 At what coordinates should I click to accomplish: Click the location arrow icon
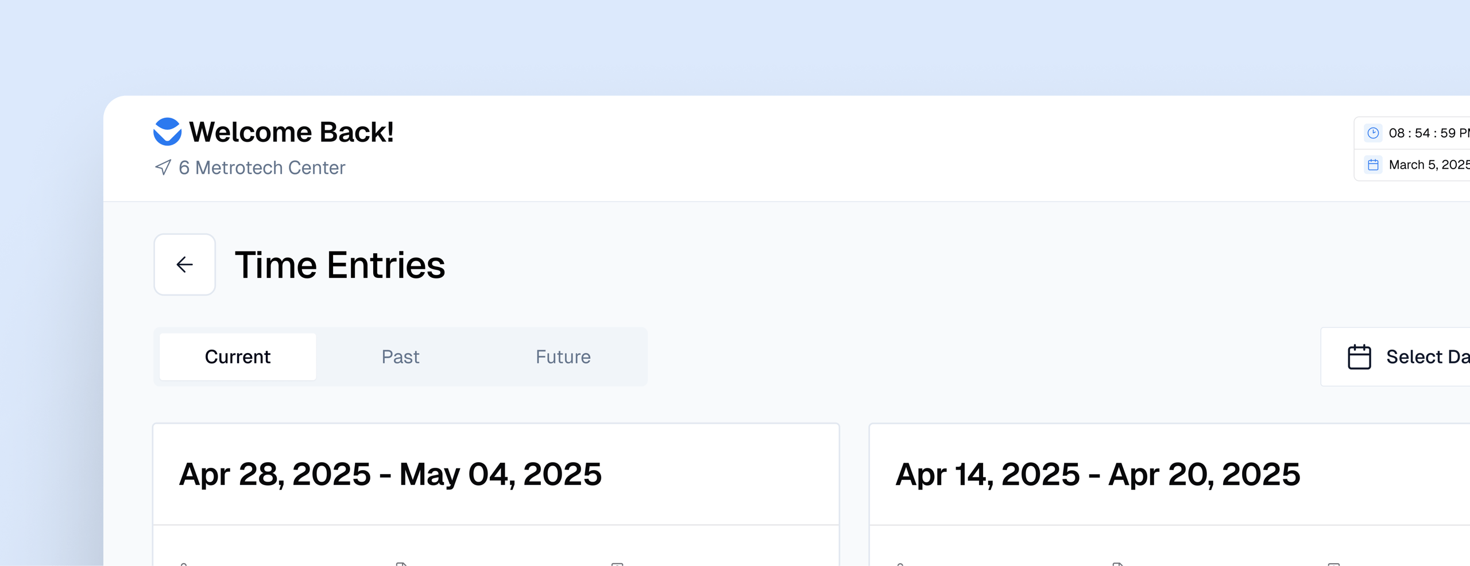pos(163,167)
